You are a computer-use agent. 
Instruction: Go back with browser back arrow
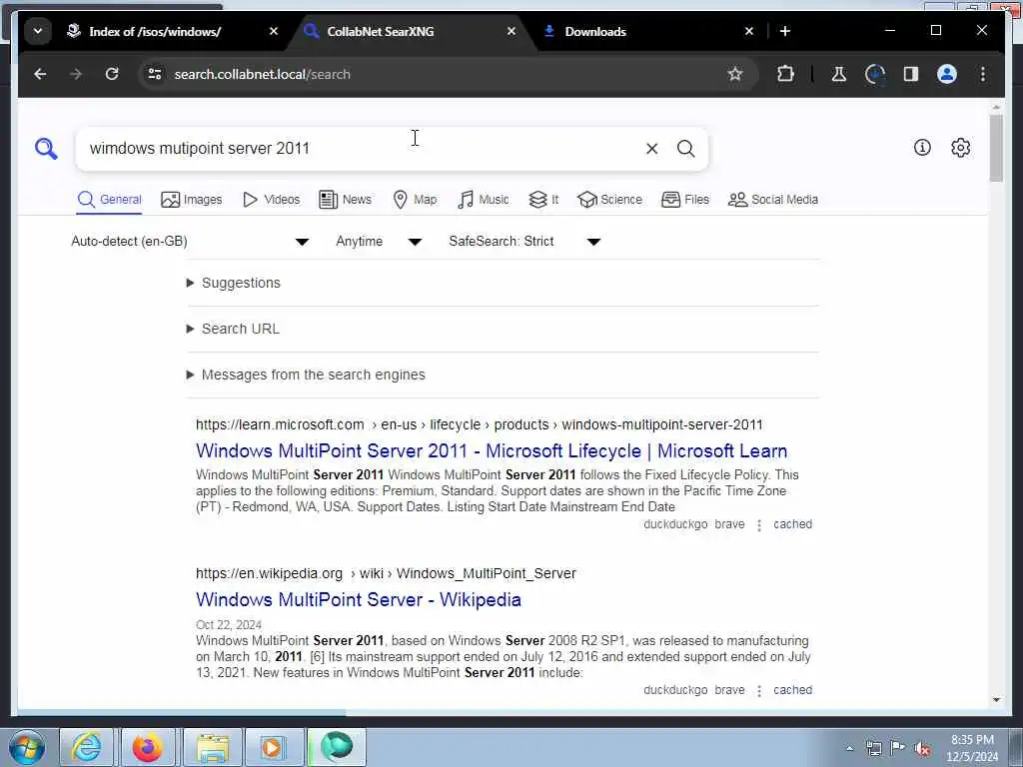(x=40, y=74)
